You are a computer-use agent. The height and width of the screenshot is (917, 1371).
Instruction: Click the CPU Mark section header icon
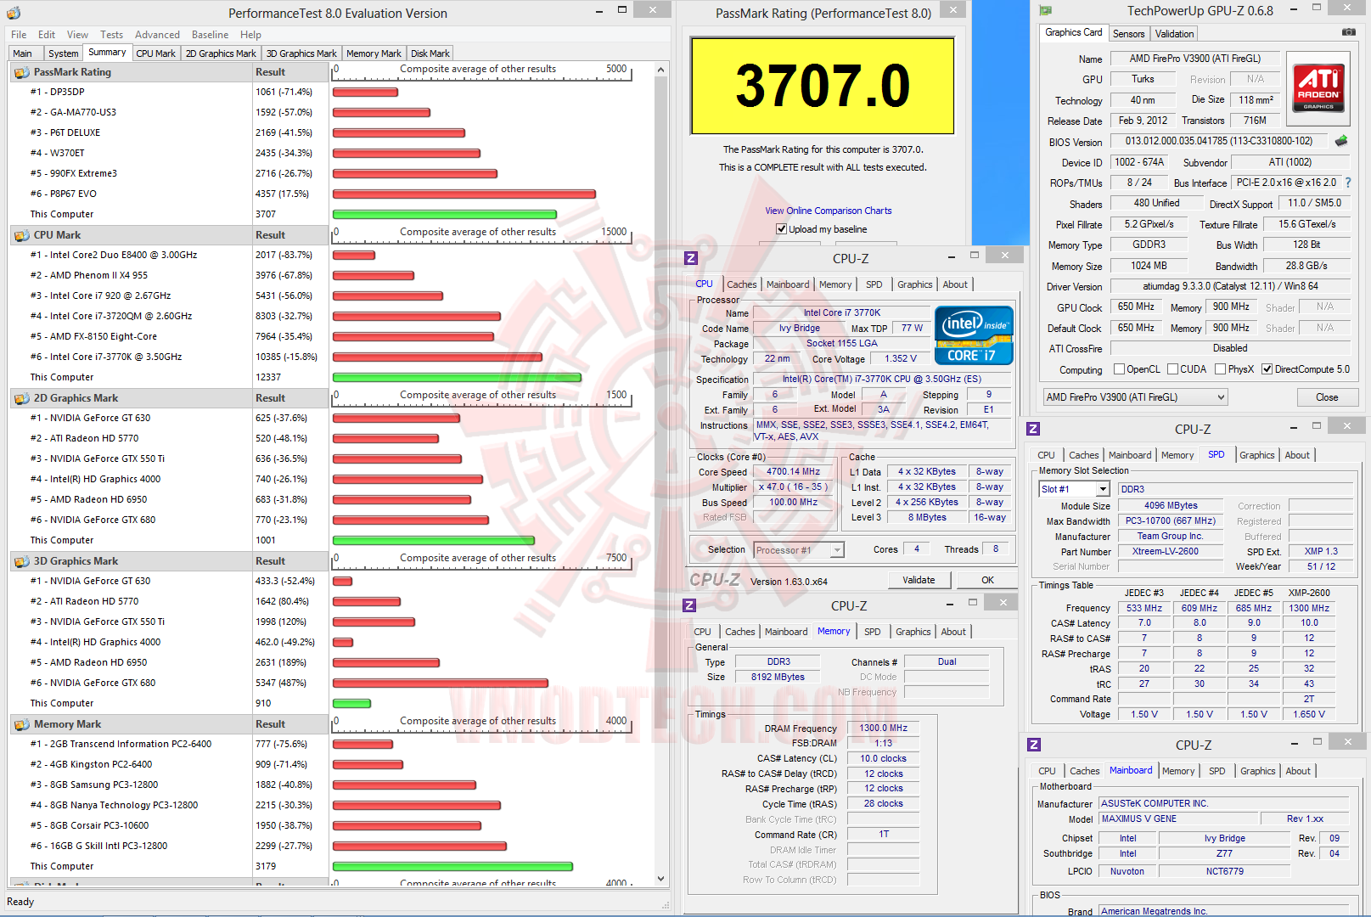point(21,235)
